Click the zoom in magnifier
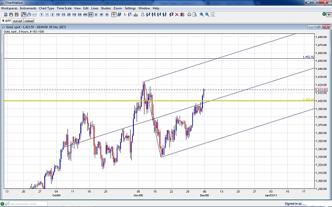This screenshot has height=207, width=332. coord(201,15)
